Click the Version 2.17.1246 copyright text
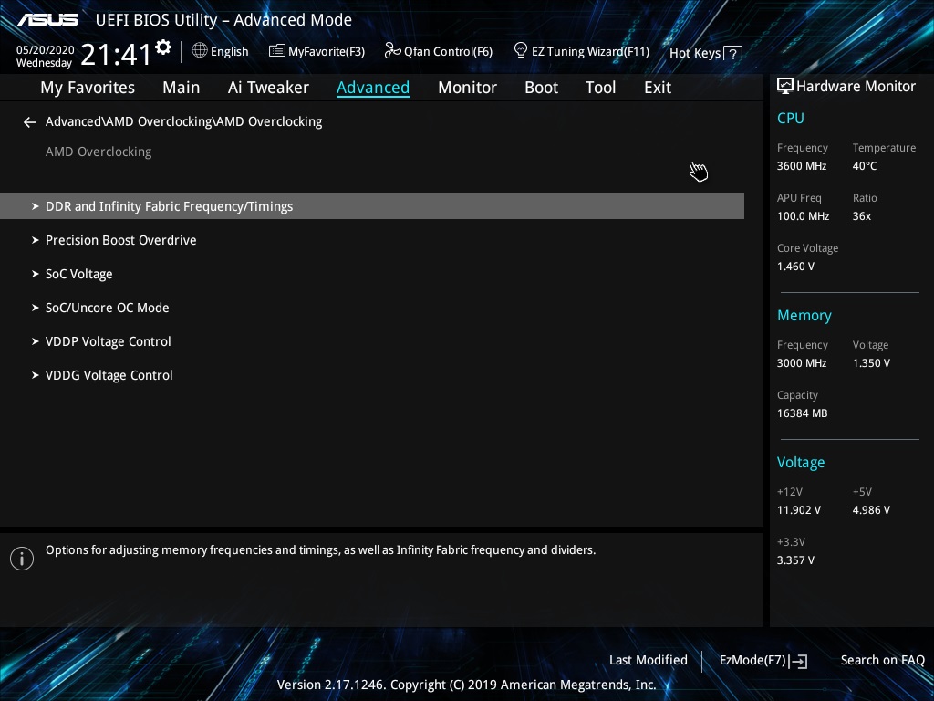934x701 pixels. coord(466,685)
